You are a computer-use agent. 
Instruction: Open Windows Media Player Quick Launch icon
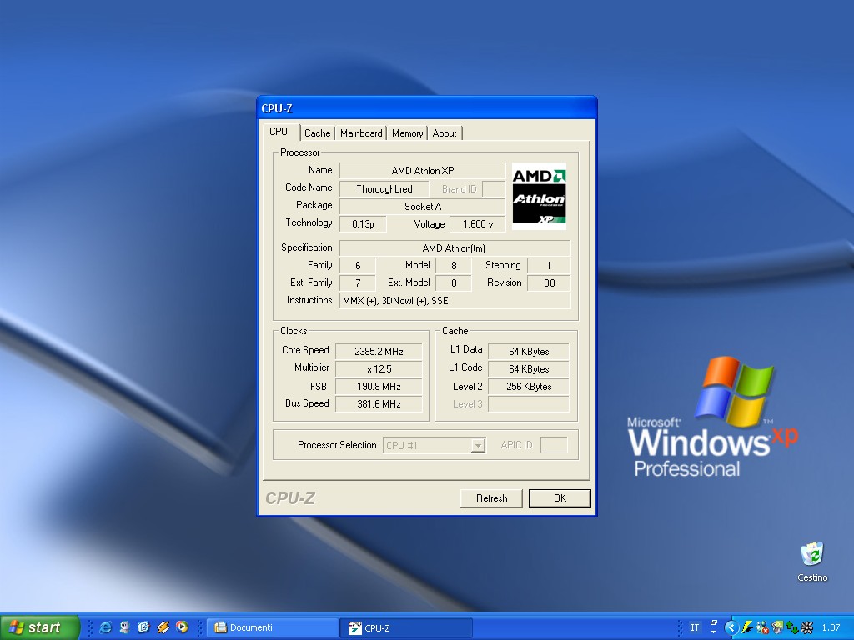[x=182, y=627]
